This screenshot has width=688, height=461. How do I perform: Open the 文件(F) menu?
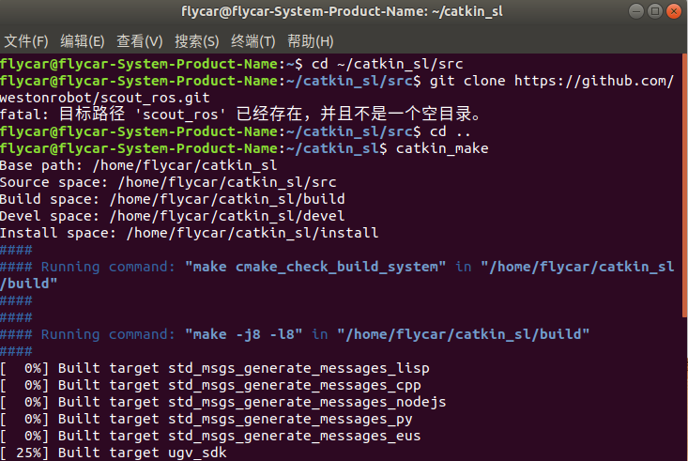click(x=26, y=41)
